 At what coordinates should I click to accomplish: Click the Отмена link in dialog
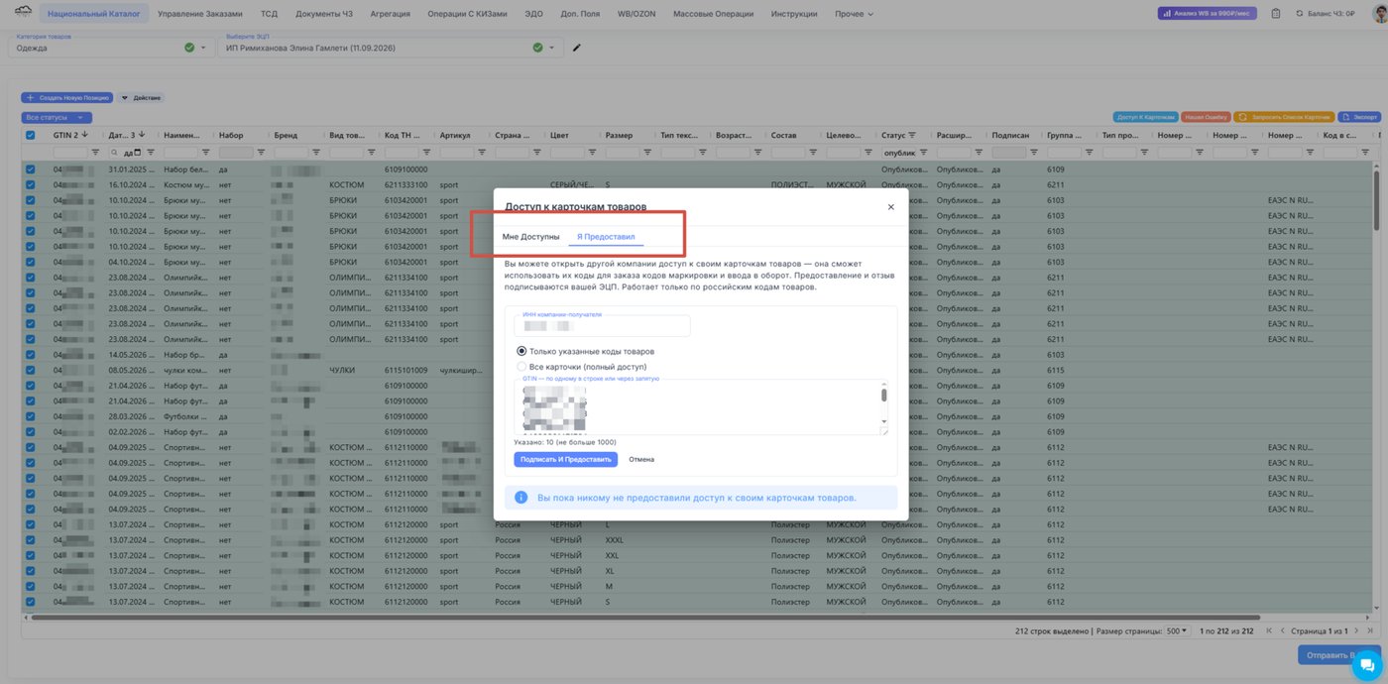(641, 459)
